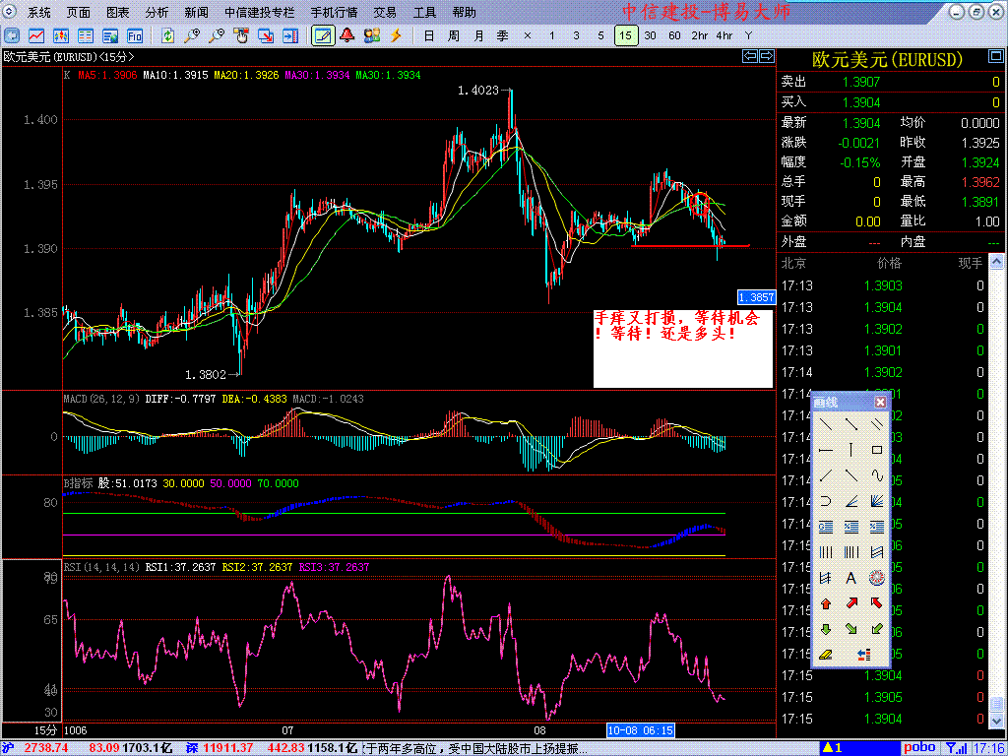Click the 10-08 06:15 date marker
1008x756 pixels.
[x=641, y=730]
